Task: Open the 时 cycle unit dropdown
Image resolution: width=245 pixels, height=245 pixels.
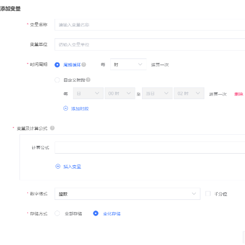Action: click(128, 65)
